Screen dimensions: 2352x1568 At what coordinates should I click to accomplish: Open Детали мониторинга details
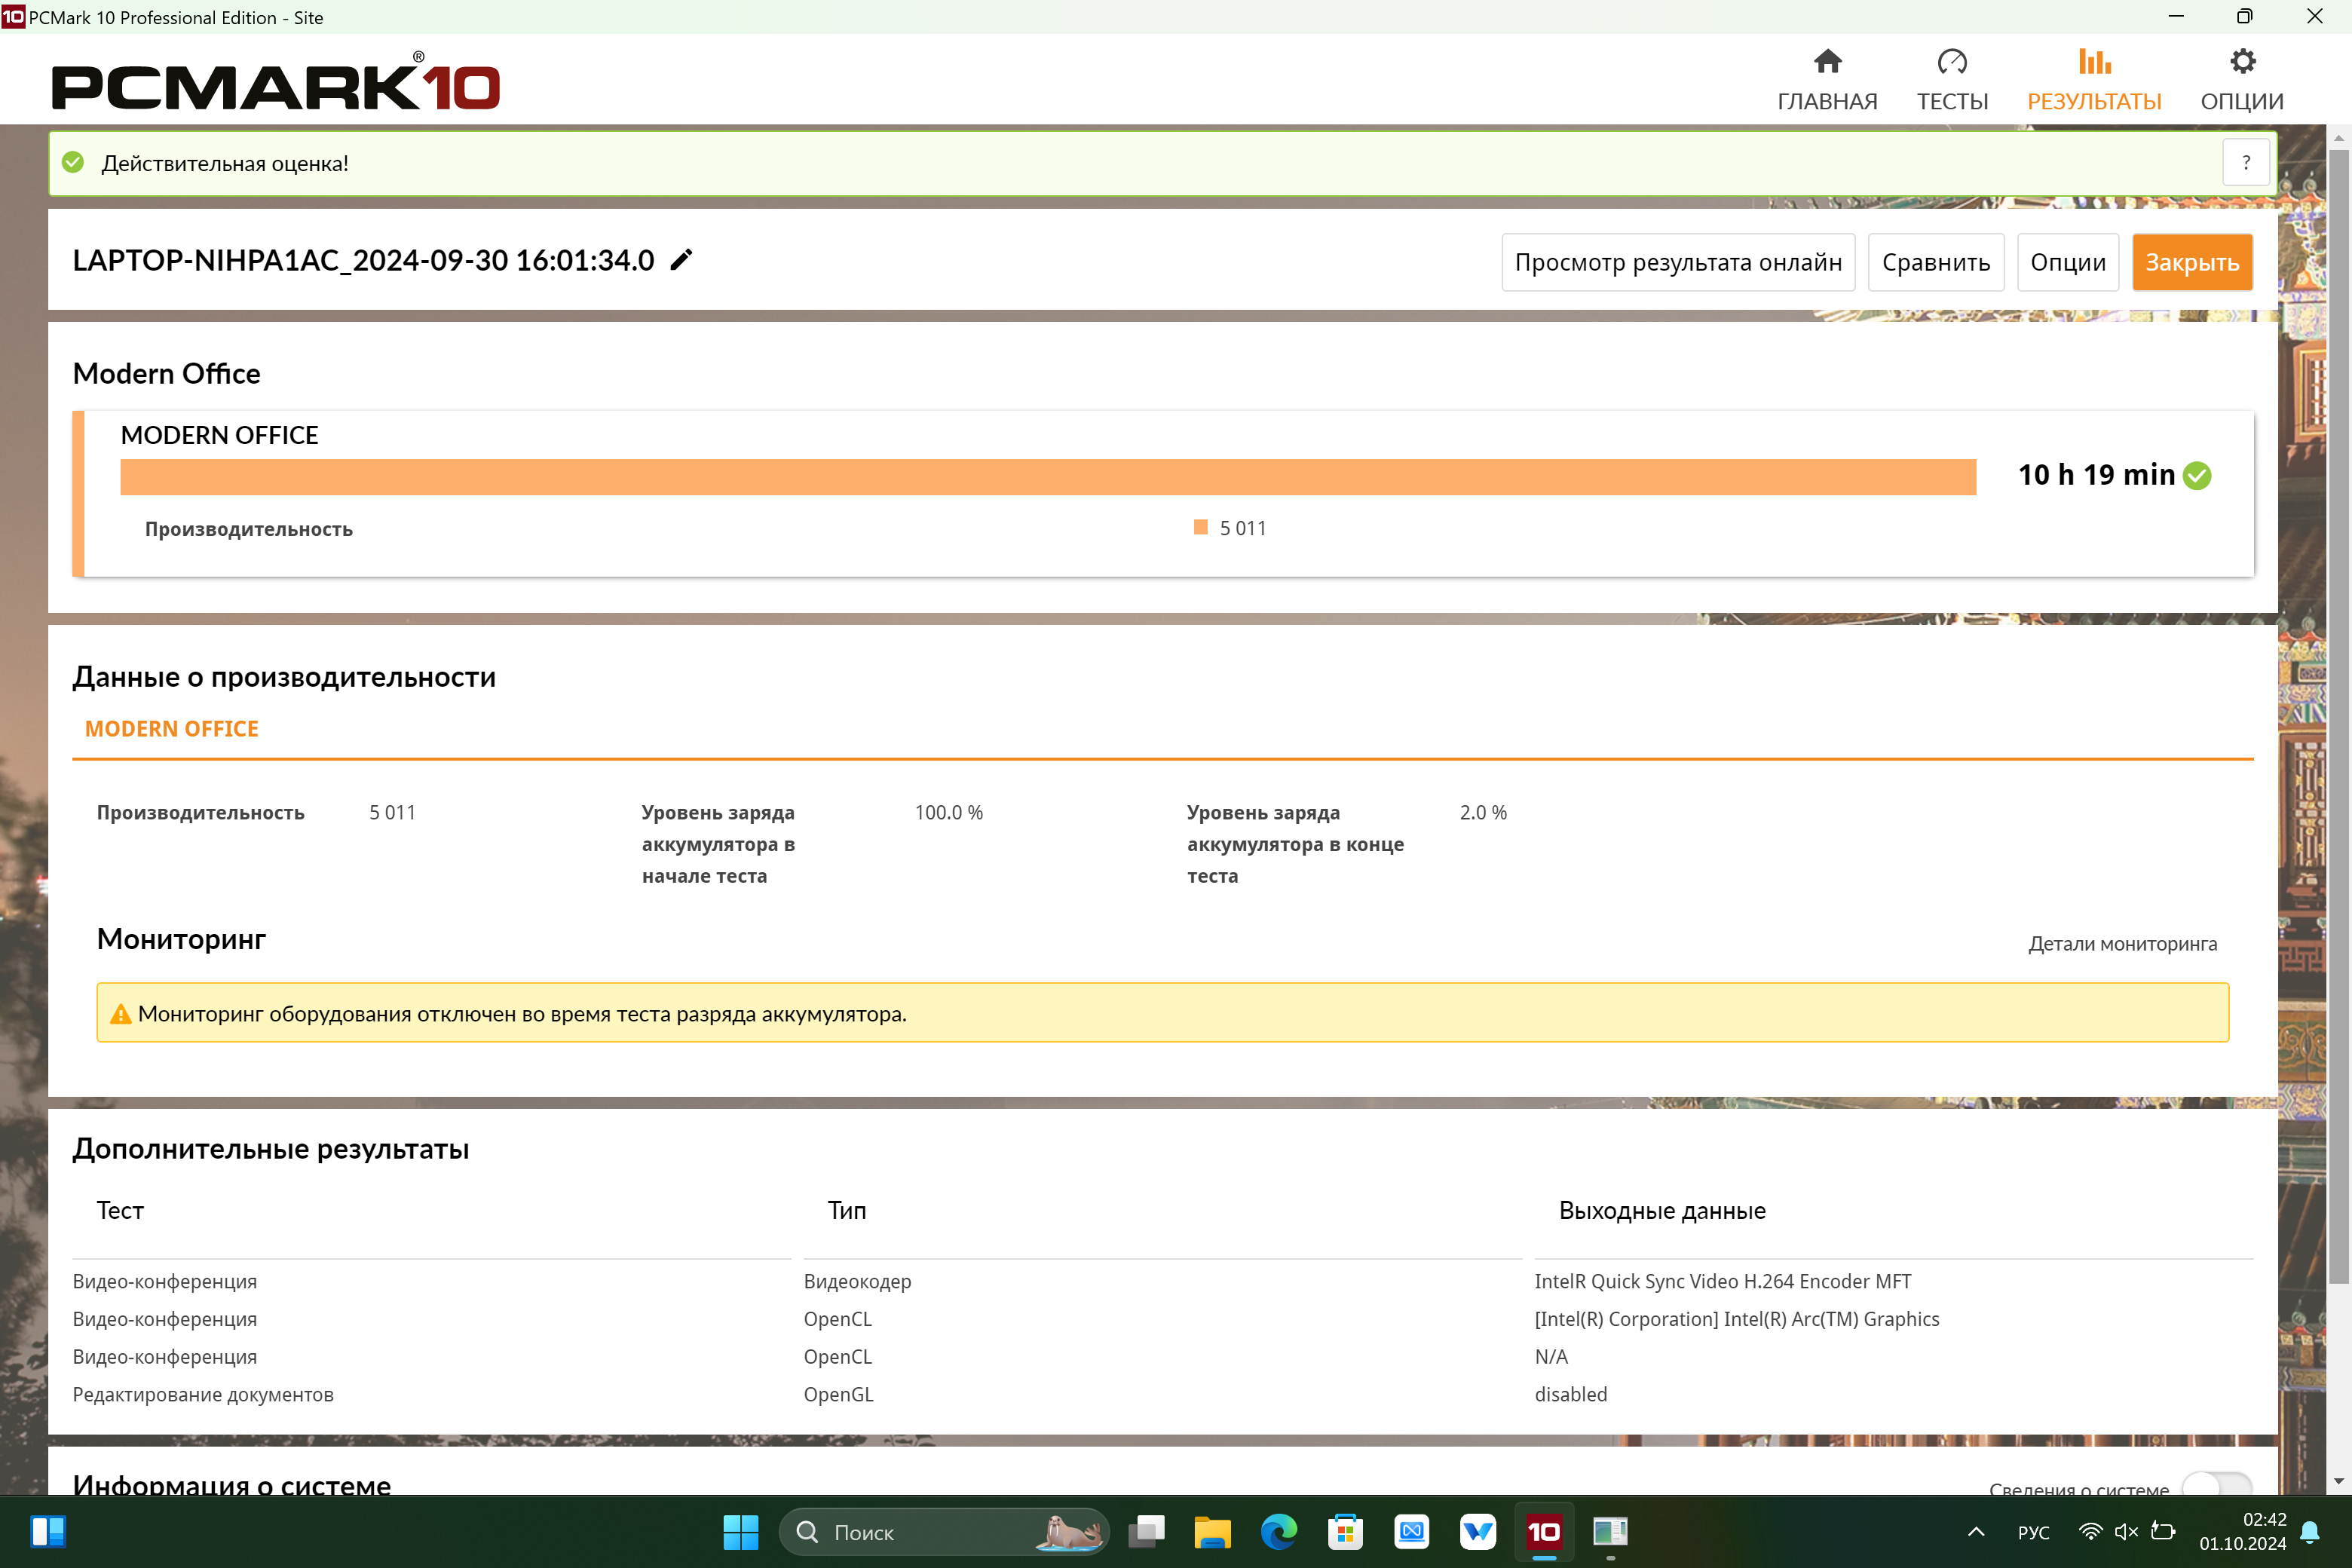pos(2122,944)
